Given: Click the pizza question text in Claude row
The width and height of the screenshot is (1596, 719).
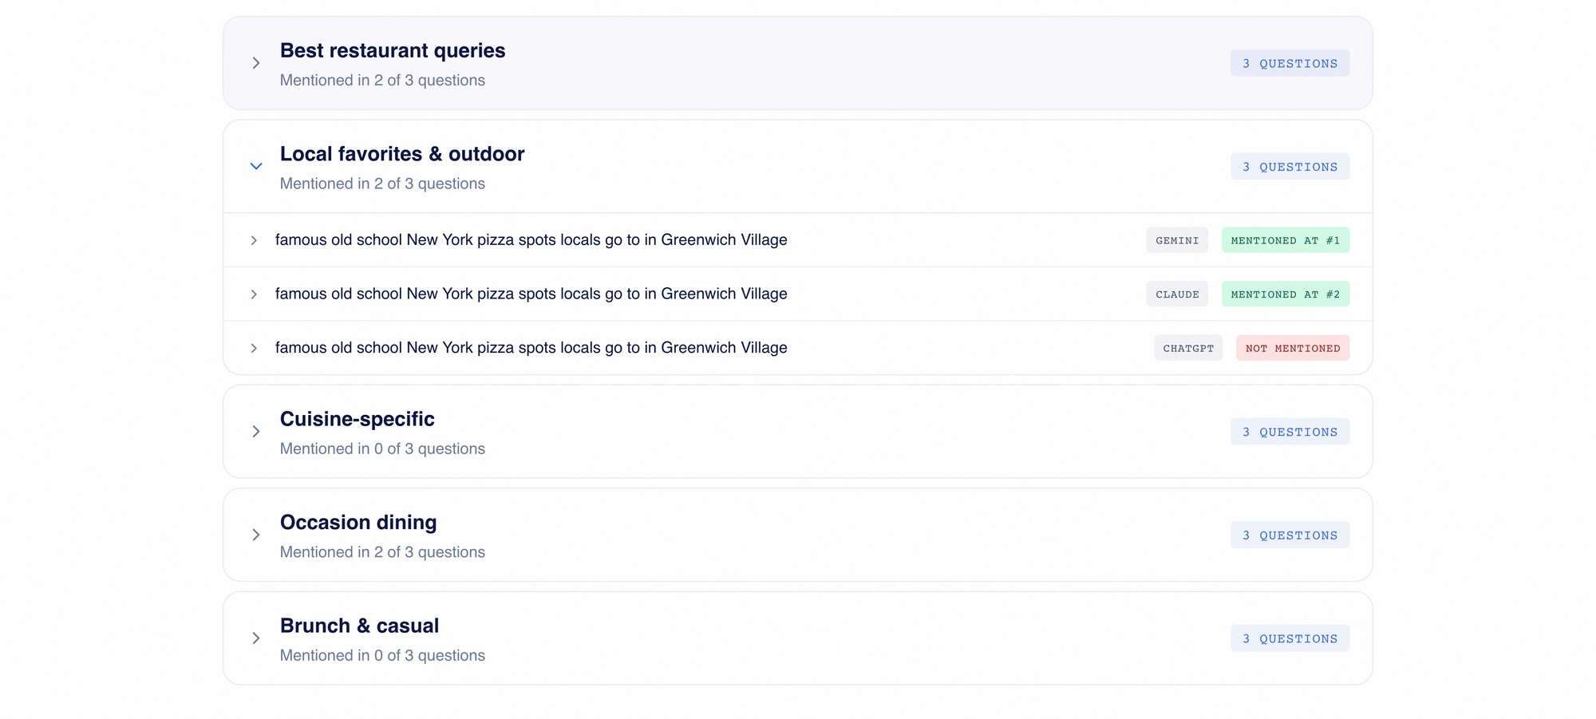Looking at the screenshot, I should 531,294.
